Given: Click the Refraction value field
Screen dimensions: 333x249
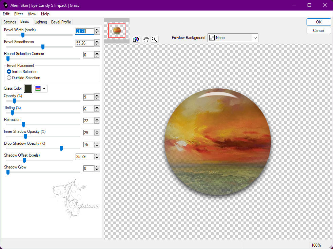Looking at the screenshot, I should click(89, 121).
